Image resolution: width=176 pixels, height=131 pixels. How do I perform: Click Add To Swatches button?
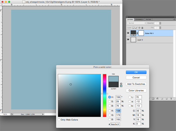pos(136,84)
